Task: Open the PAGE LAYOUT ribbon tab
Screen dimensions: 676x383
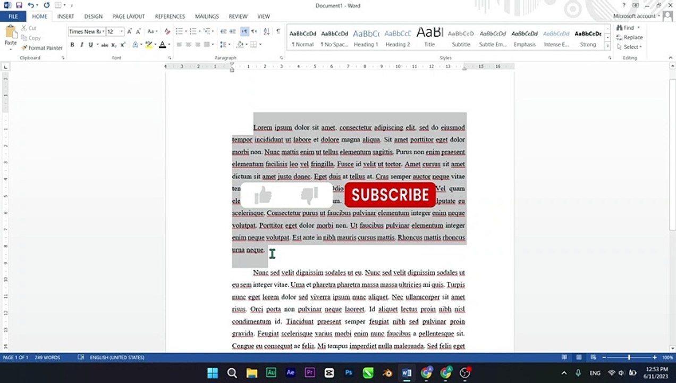Action: pos(129,16)
